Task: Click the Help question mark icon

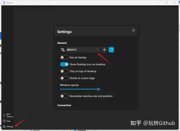Action: pyautogui.click(x=4, y=121)
